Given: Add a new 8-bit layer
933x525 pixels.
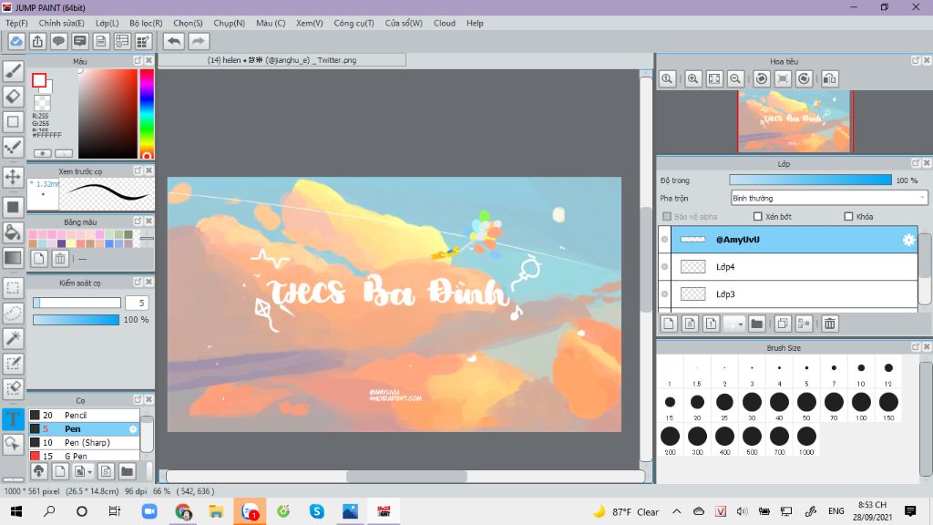Looking at the screenshot, I should [690, 324].
